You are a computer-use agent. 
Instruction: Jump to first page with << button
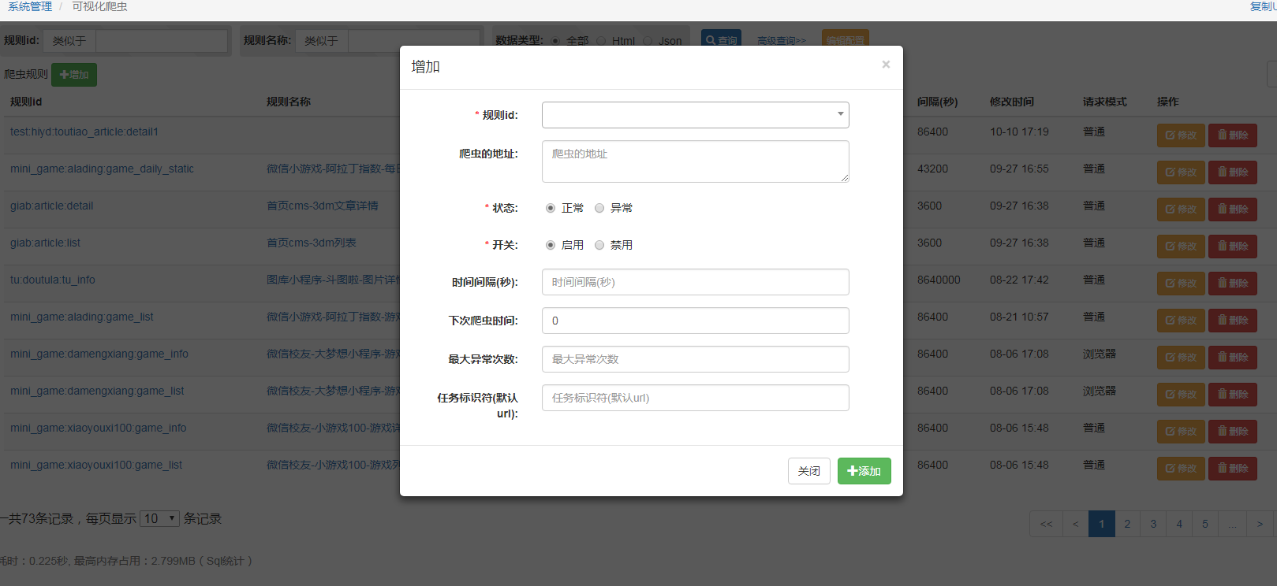(1046, 524)
